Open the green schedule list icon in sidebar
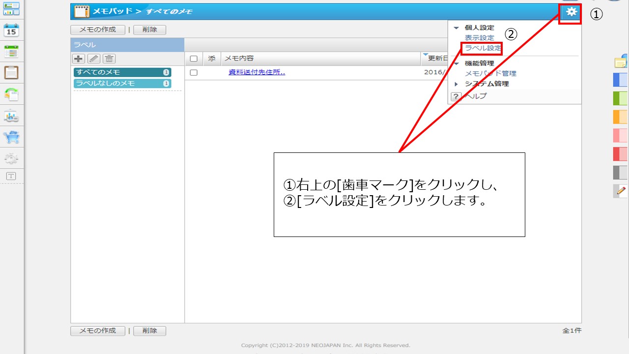This screenshot has height=354, width=629. 11,51
